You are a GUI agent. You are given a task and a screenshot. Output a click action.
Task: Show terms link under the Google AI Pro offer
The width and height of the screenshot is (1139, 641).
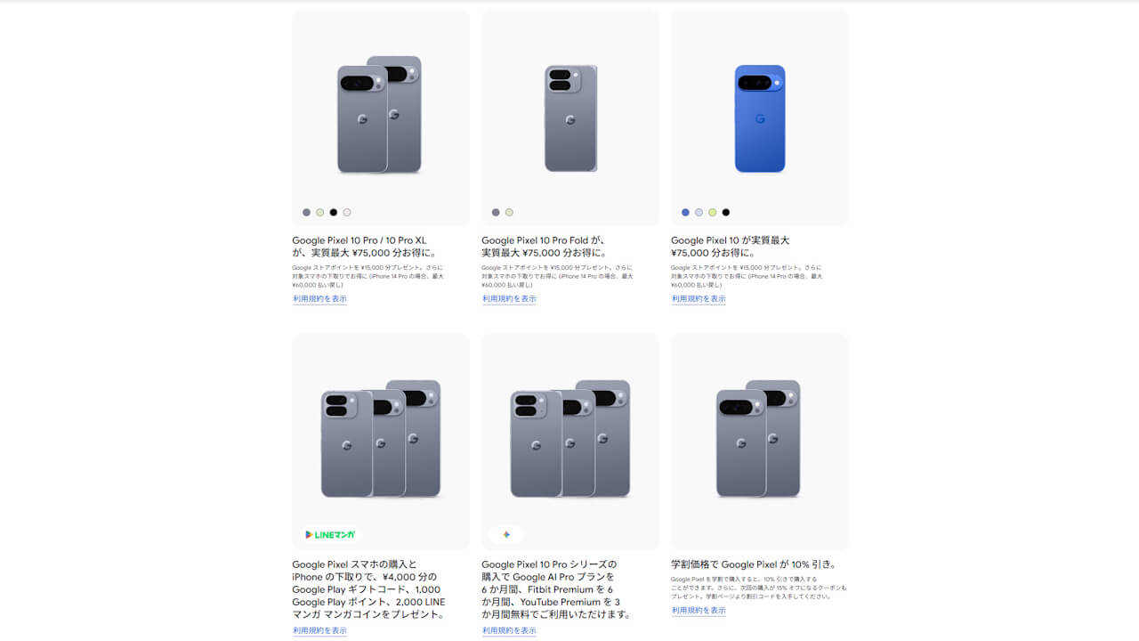point(509,630)
